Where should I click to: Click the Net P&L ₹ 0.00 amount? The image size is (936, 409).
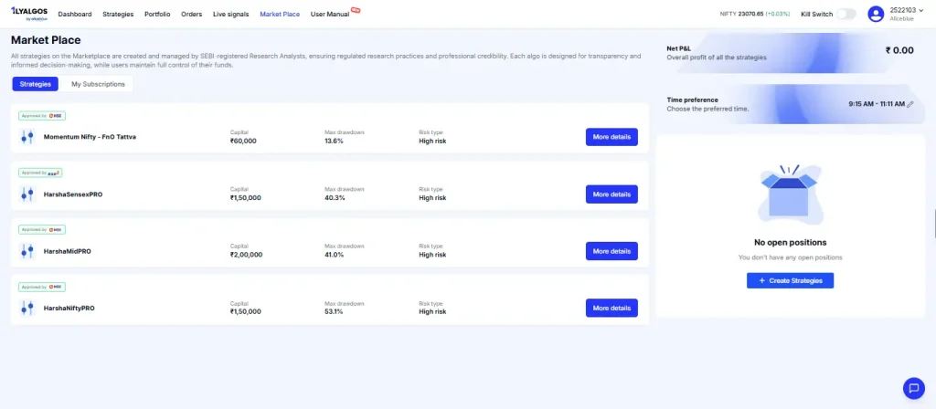click(899, 51)
